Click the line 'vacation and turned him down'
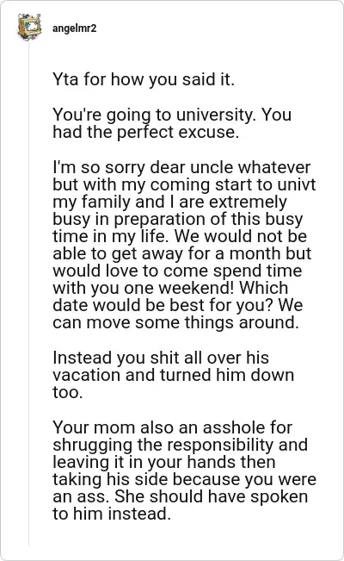Screen dimensions: 344x561 pos(173,375)
